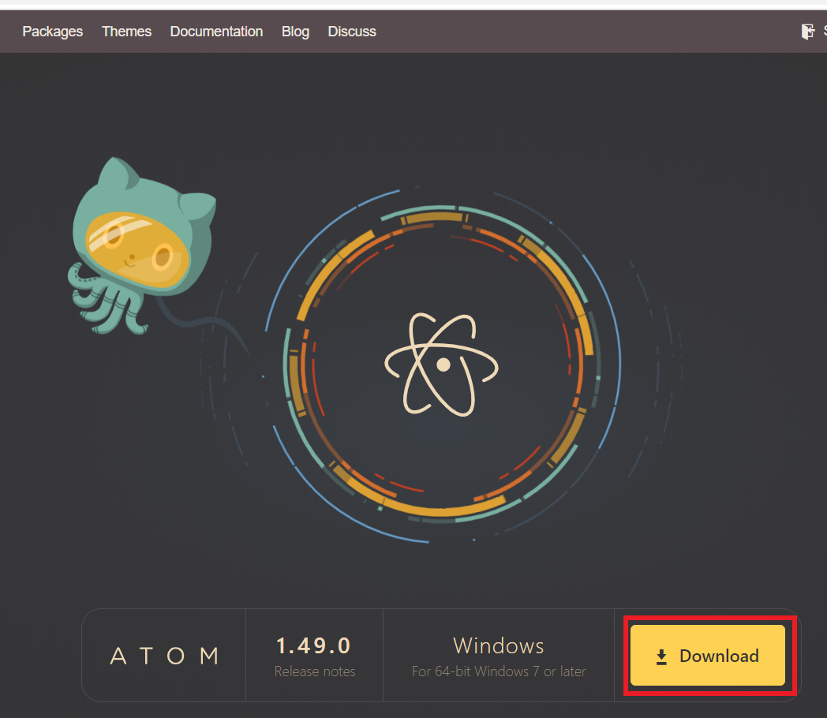This screenshot has height=718, width=827.
Task: Click the Windows platform label
Action: coord(499,645)
